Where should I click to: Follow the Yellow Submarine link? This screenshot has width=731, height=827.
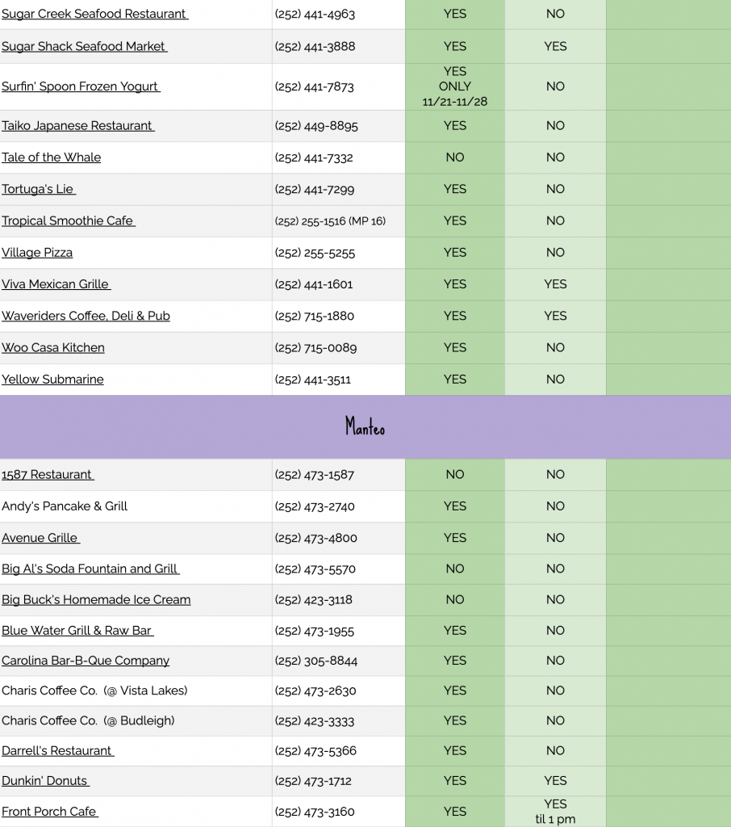[x=52, y=380]
